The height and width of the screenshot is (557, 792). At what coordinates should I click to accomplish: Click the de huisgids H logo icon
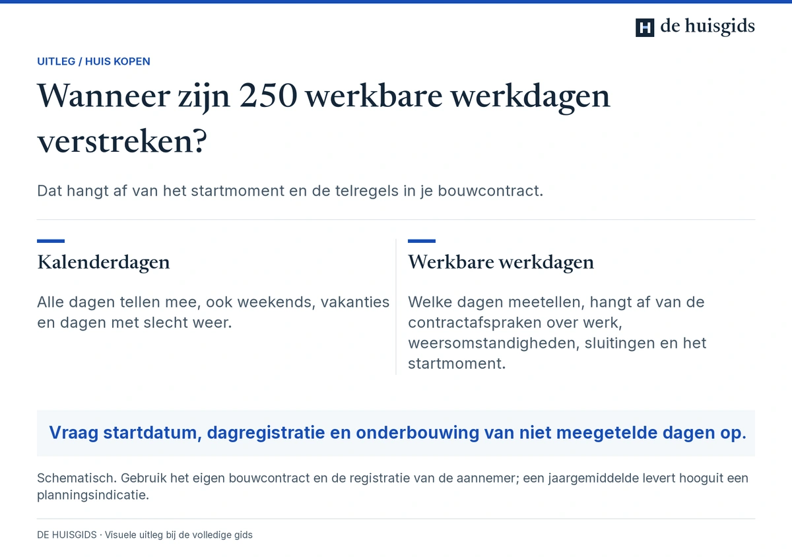(645, 27)
